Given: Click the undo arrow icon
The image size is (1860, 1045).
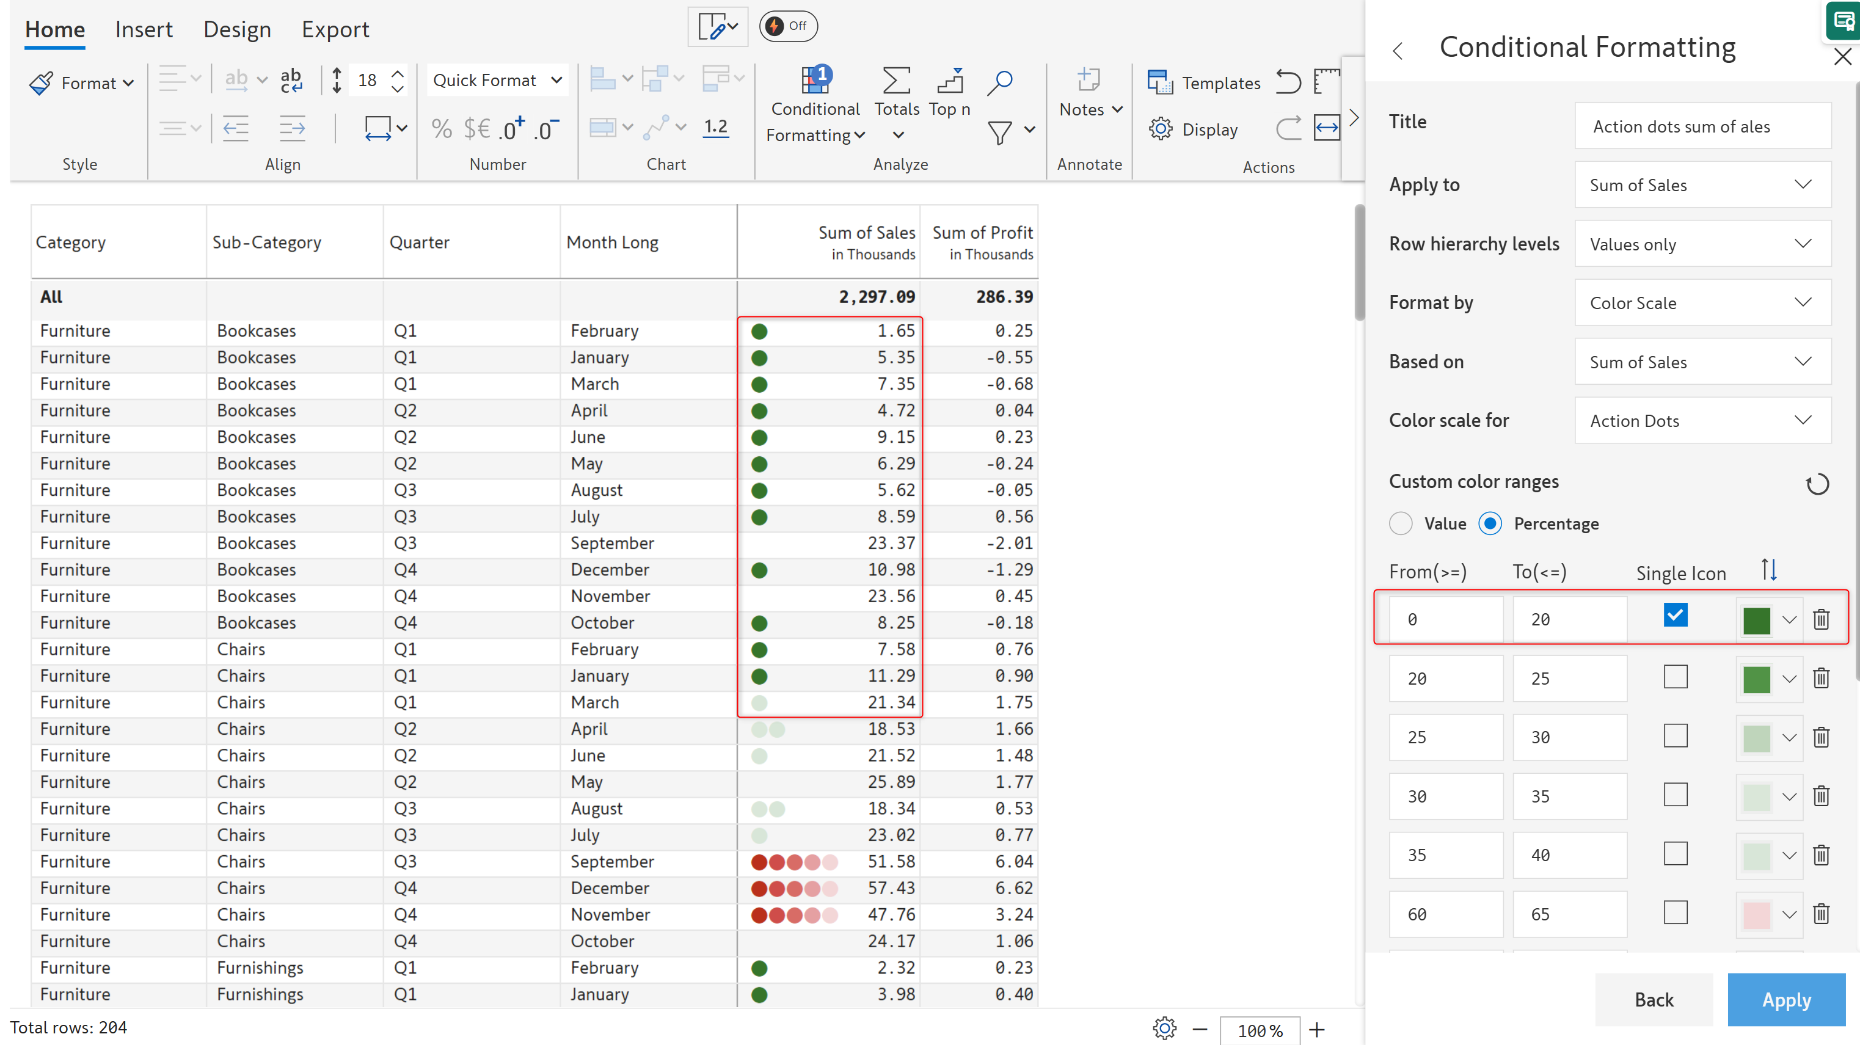Looking at the screenshot, I should click(x=1288, y=82).
